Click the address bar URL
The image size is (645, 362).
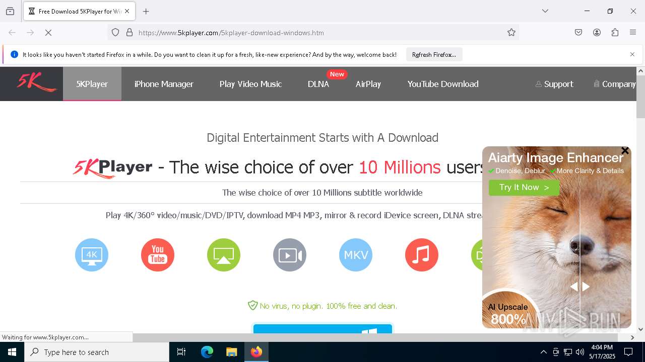231,33
